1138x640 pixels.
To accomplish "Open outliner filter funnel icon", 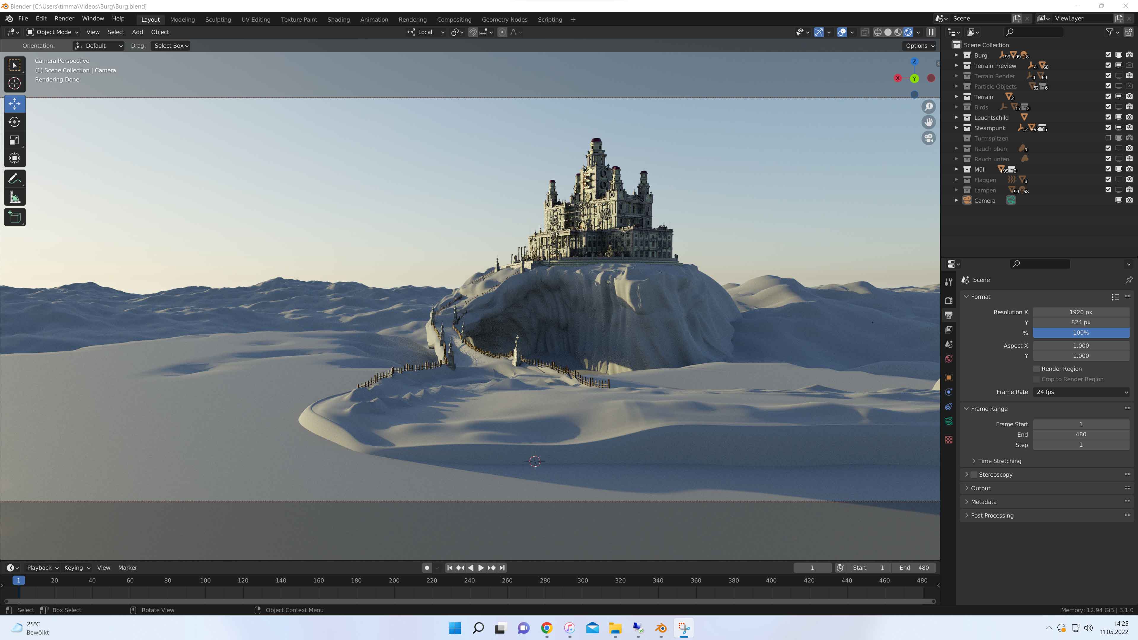I will point(1109,32).
